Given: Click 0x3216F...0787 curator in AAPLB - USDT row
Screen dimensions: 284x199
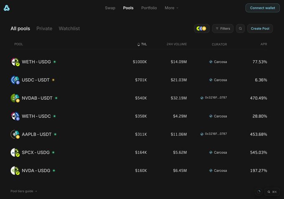Looking at the screenshot, I should (x=216, y=134).
